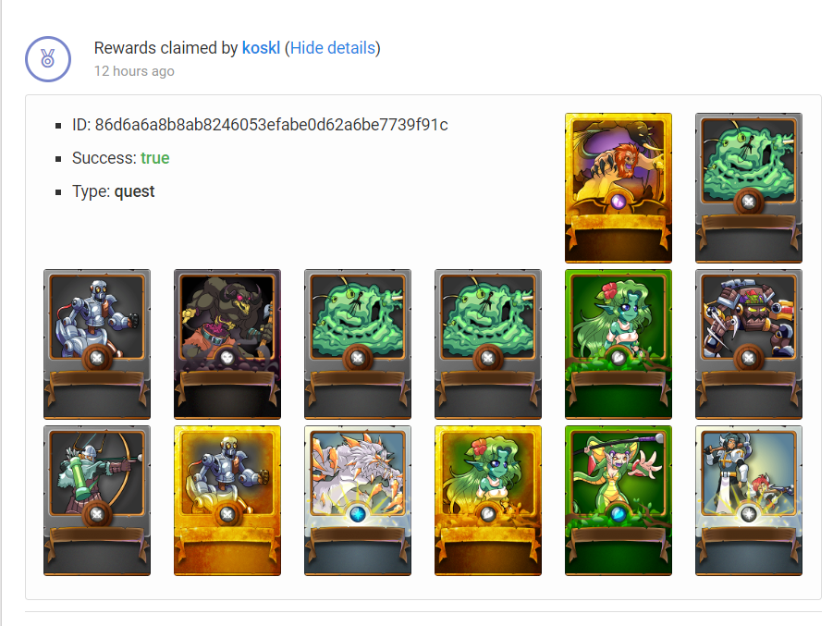Collapse rewards with Hide details
Image resolution: width=833 pixels, height=626 pixels.
coord(333,48)
